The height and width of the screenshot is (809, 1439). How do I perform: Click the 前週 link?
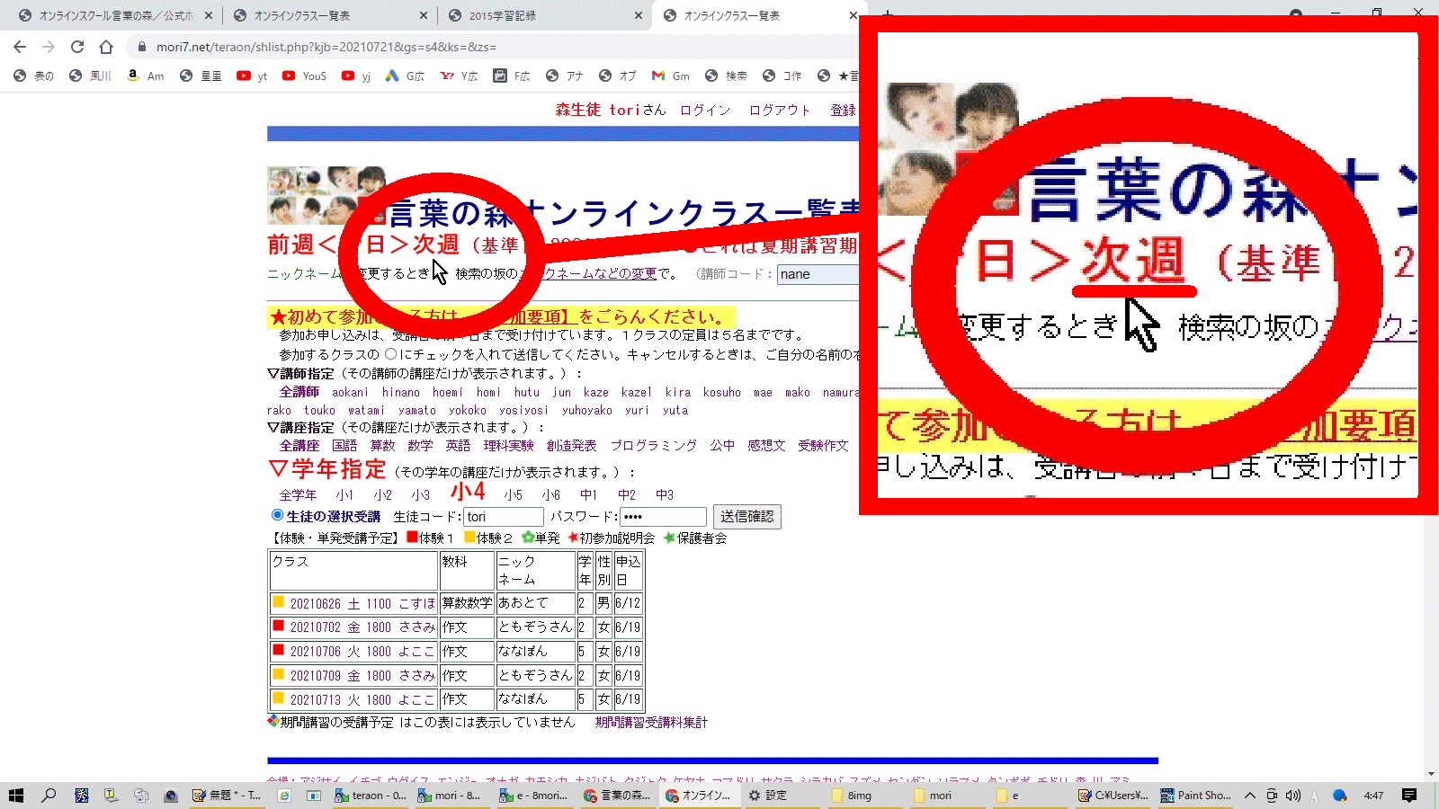point(290,244)
